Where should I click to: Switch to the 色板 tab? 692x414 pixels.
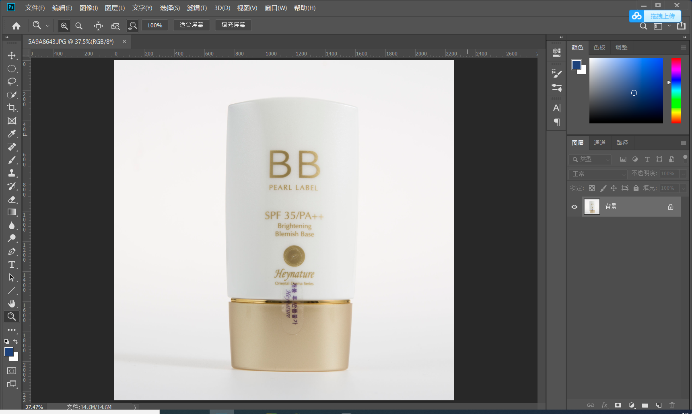click(599, 47)
